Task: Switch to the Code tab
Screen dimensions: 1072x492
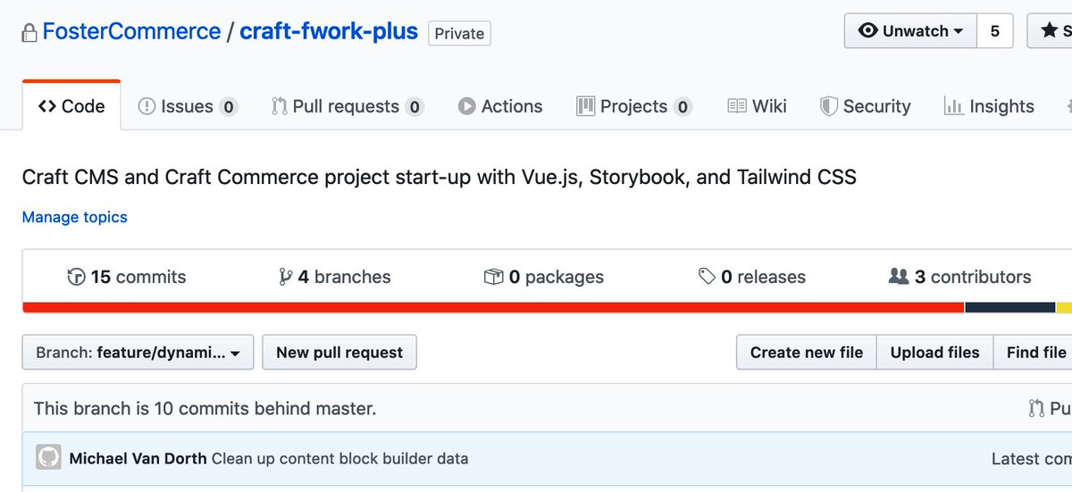Action: [71, 106]
